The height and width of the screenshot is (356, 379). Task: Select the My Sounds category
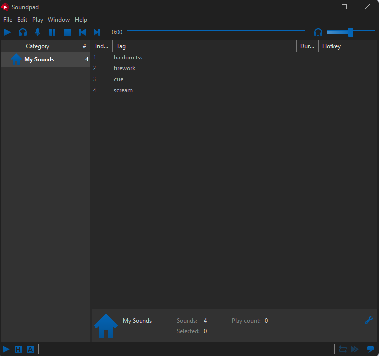(x=46, y=59)
